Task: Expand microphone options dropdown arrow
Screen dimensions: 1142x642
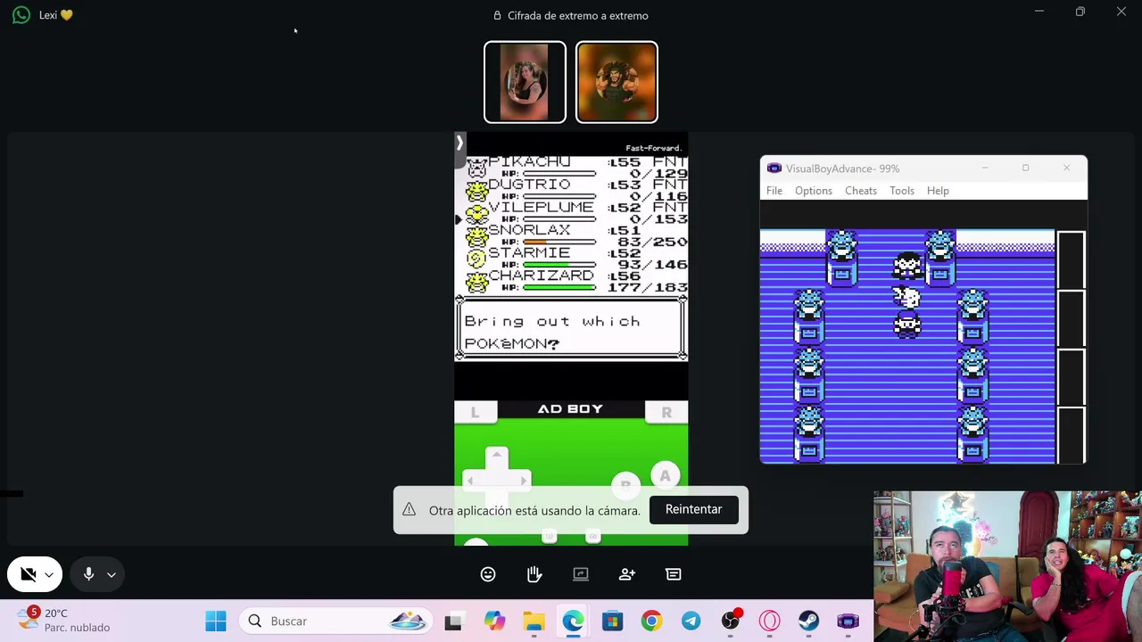Action: [x=111, y=575]
